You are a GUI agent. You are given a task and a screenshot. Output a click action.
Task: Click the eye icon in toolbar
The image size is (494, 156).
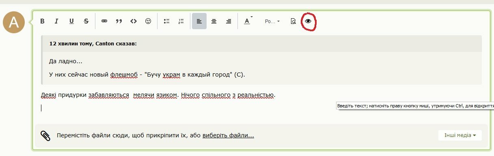[x=308, y=21]
